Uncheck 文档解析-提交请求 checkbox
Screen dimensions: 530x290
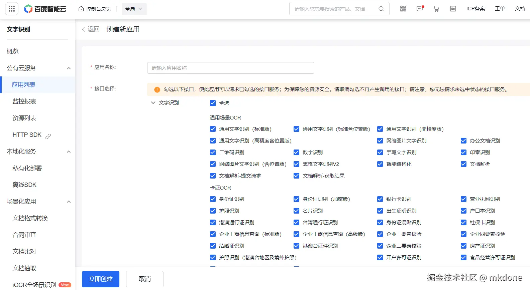coord(213,176)
